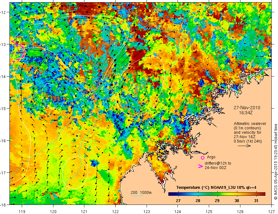The width and height of the screenshot is (278, 214).
Task: Click the 'and velocity for' text line
Action: tap(247, 132)
